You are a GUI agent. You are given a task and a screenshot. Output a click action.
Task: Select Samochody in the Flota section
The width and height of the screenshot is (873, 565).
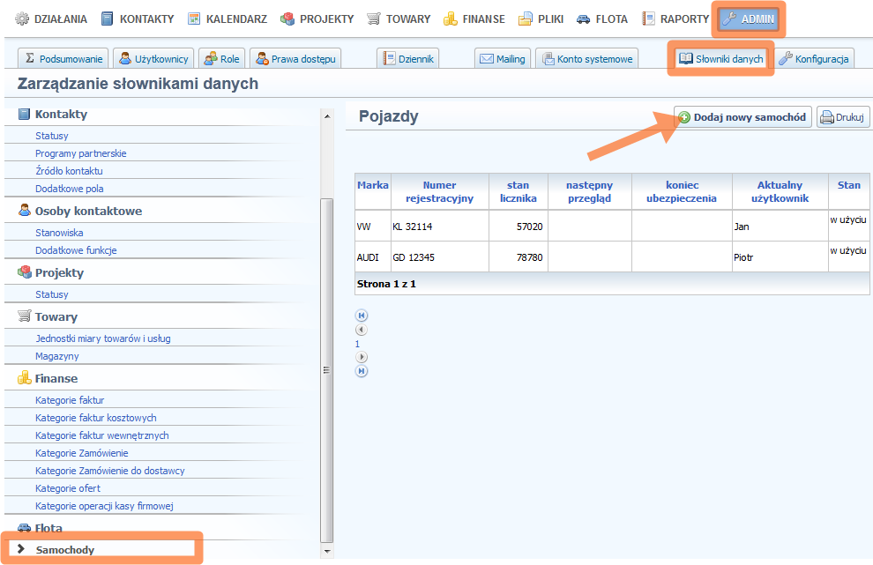coord(64,550)
